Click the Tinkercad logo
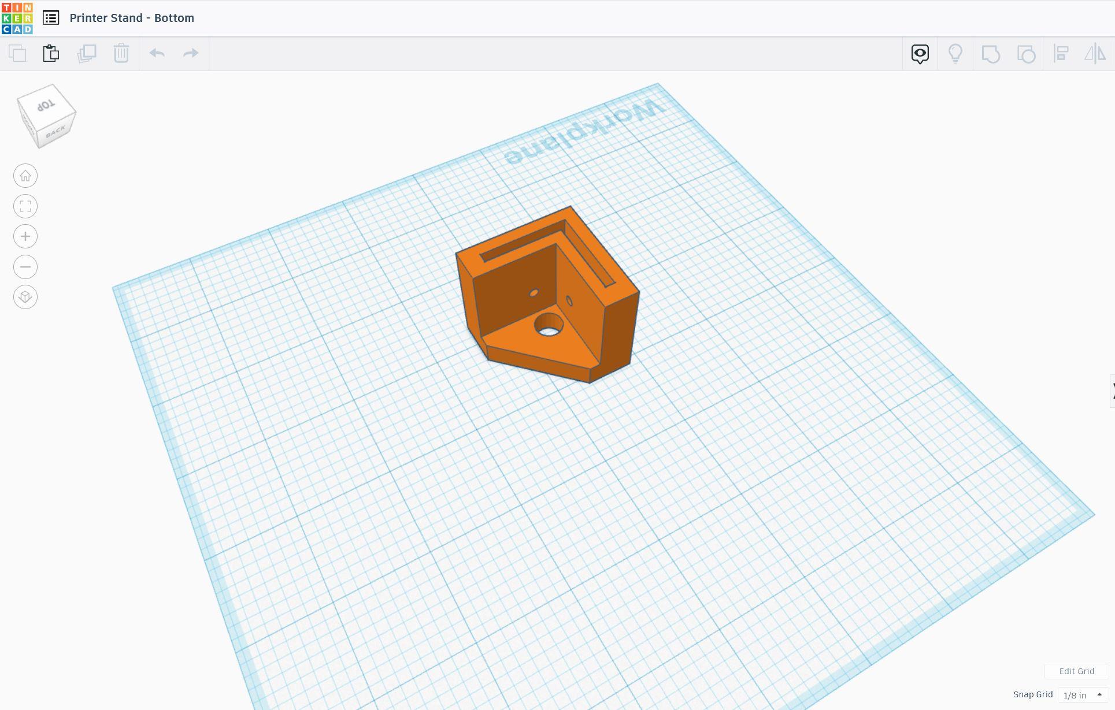 click(17, 18)
